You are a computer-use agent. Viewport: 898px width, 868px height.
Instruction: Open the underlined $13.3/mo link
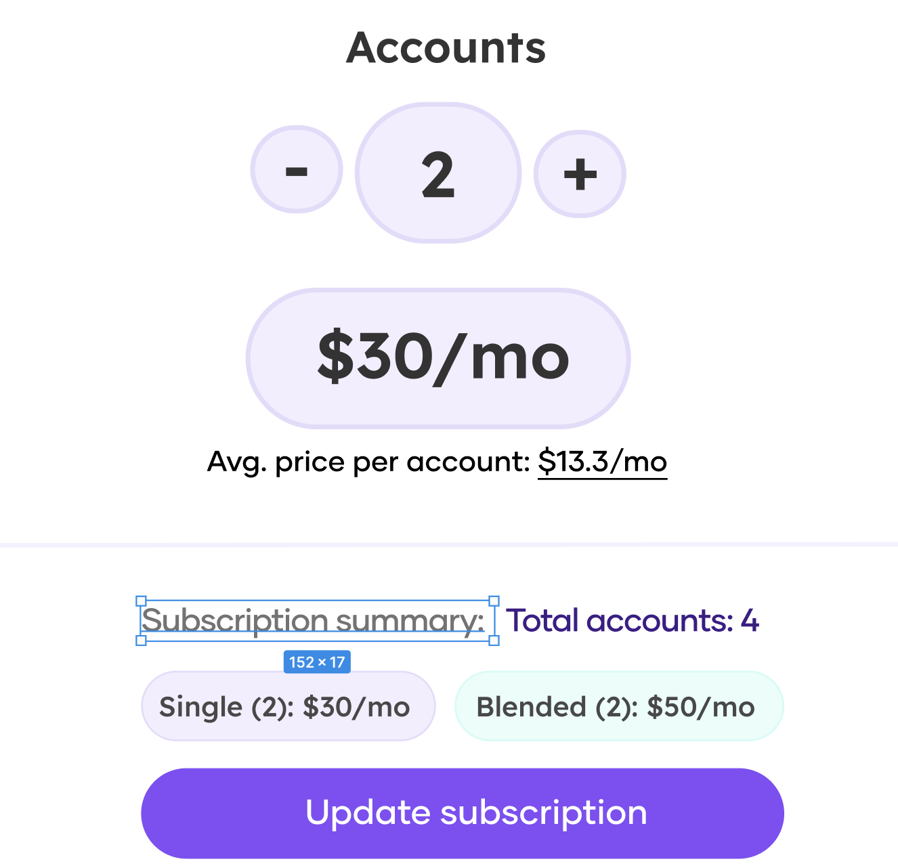(x=602, y=462)
